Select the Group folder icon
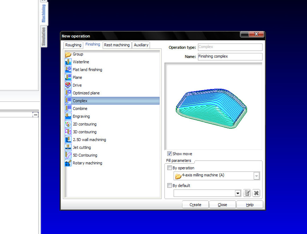 tap(68, 54)
